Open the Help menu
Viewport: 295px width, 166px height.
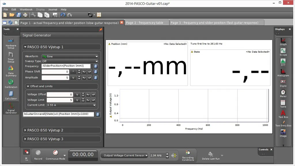pyautogui.click(x=64, y=10)
